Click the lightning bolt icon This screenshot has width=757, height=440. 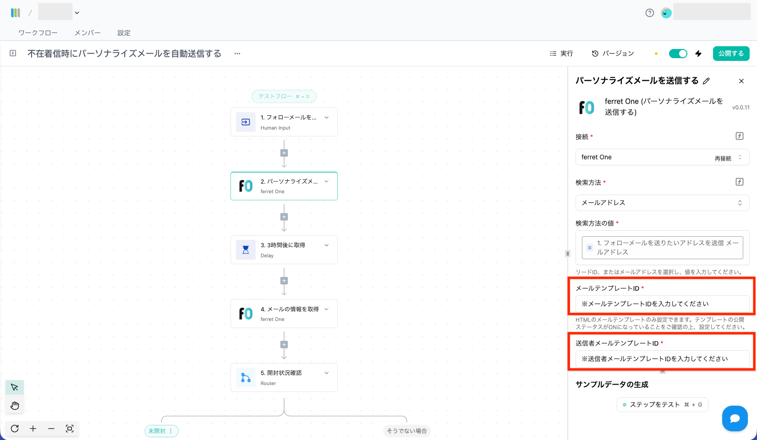pyautogui.click(x=698, y=54)
